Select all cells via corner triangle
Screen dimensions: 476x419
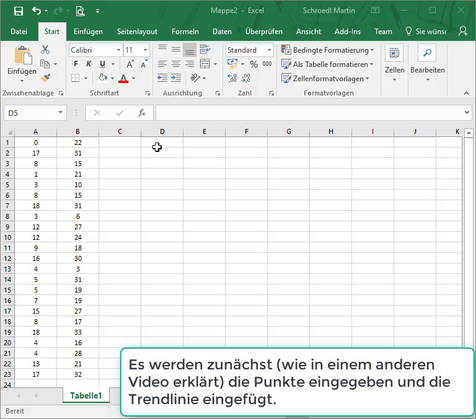coord(9,132)
